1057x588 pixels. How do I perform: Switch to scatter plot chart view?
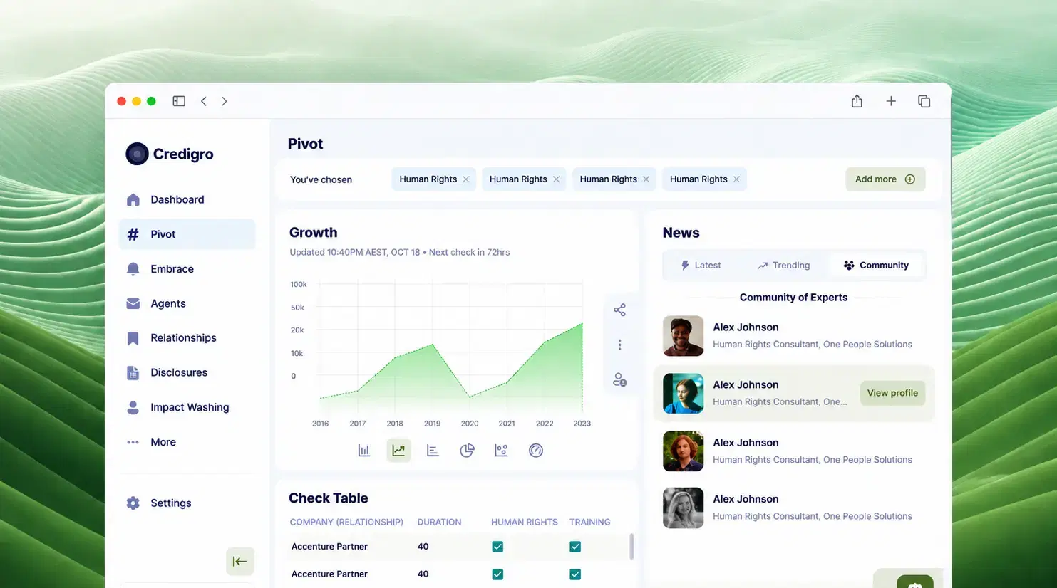(x=501, y=450)
